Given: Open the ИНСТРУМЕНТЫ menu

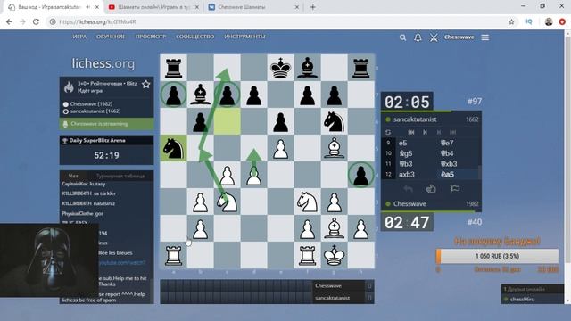Looking at the screenshot, I should 244,37.
